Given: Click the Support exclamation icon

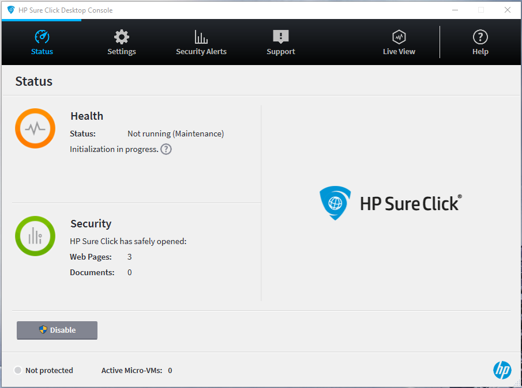Looking at the screenshot, I should pyautogui.click(x=280, y=36).
